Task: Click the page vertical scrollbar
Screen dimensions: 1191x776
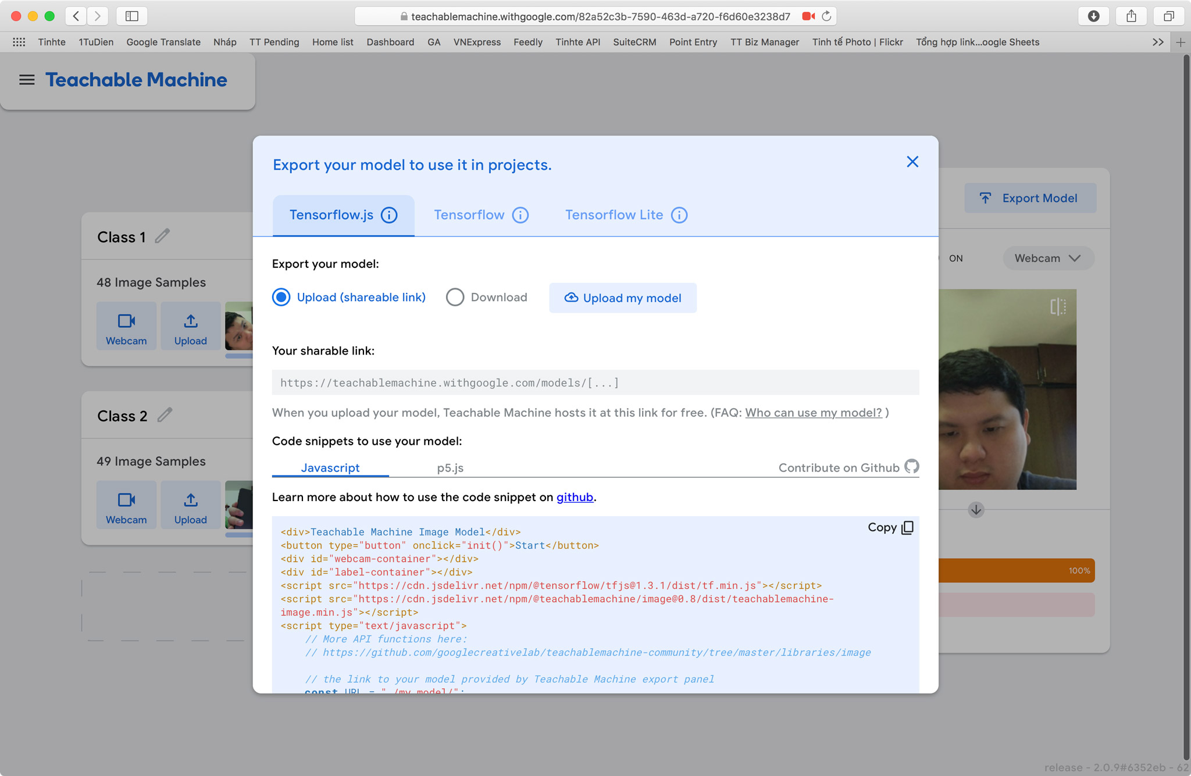Action: (x=1186, y=407)
